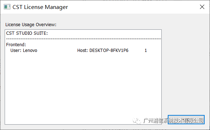Click the CST License Manager title bar icon
The height and width of the screenshot is (130, 210).
pos(7,7)
